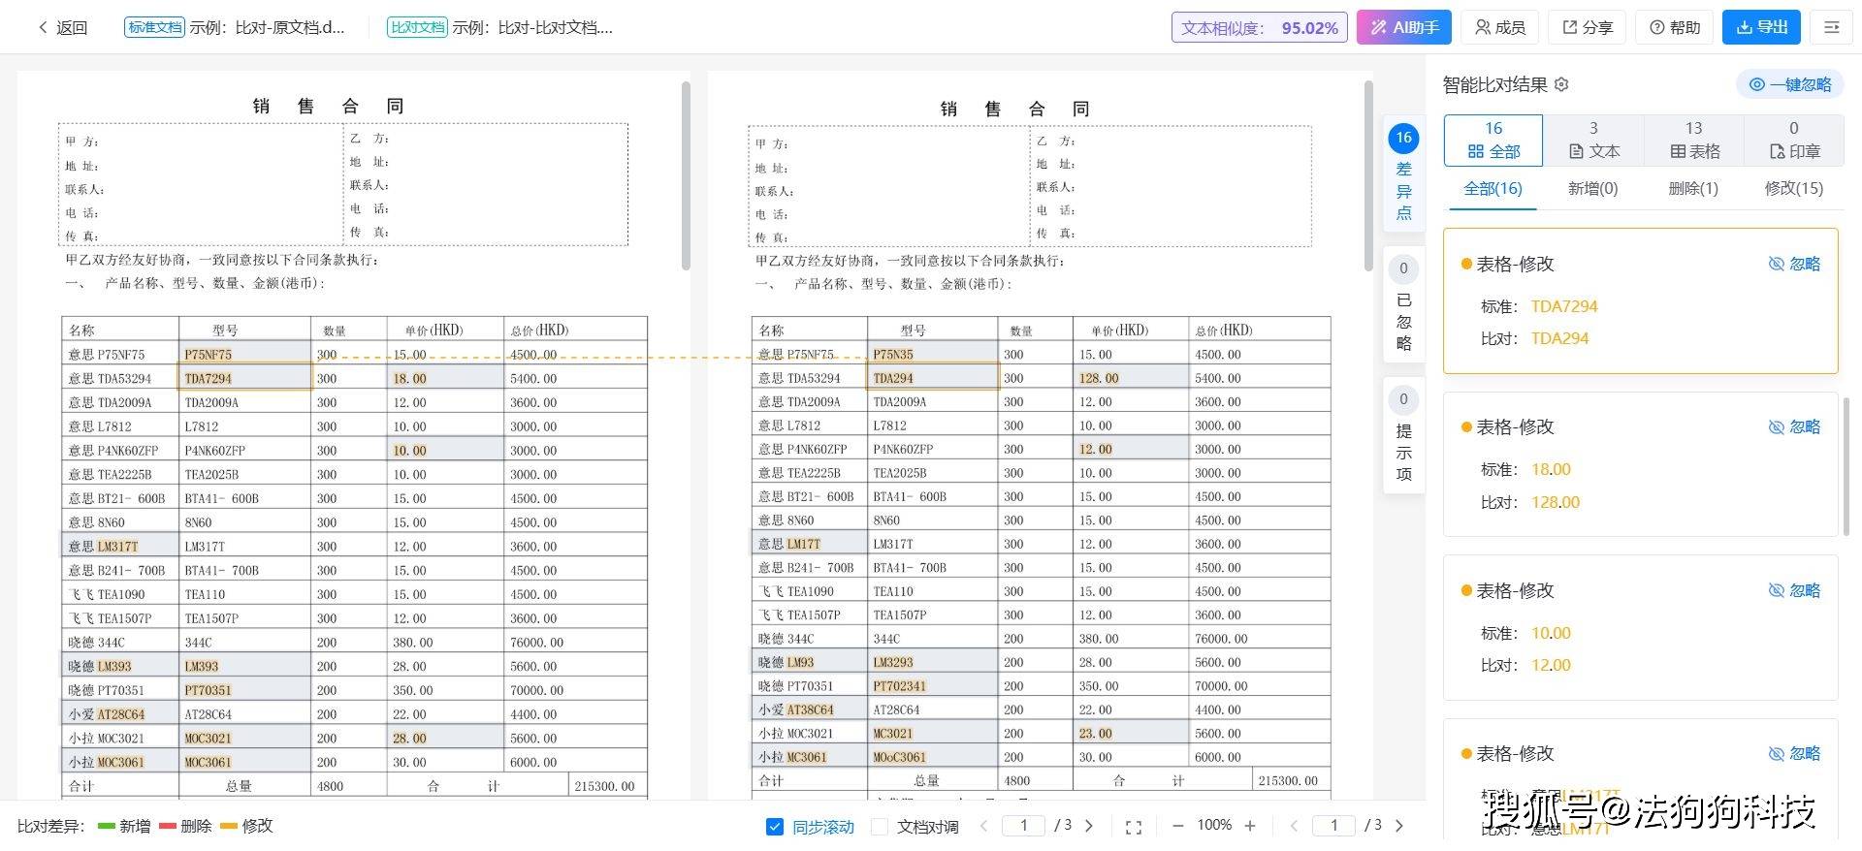Switch to 表格 results tab
Screen dimensions: 1862x851
(1693, 141)
